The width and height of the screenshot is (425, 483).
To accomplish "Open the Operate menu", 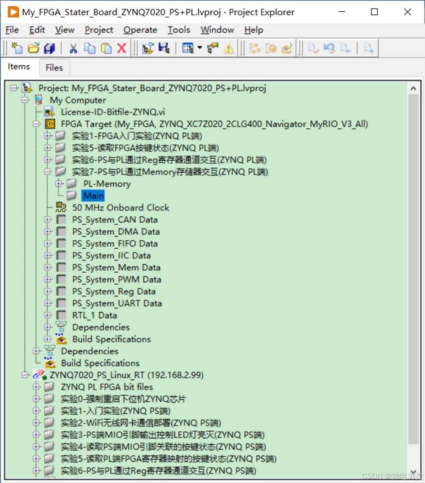I will (x=140, y=30).
